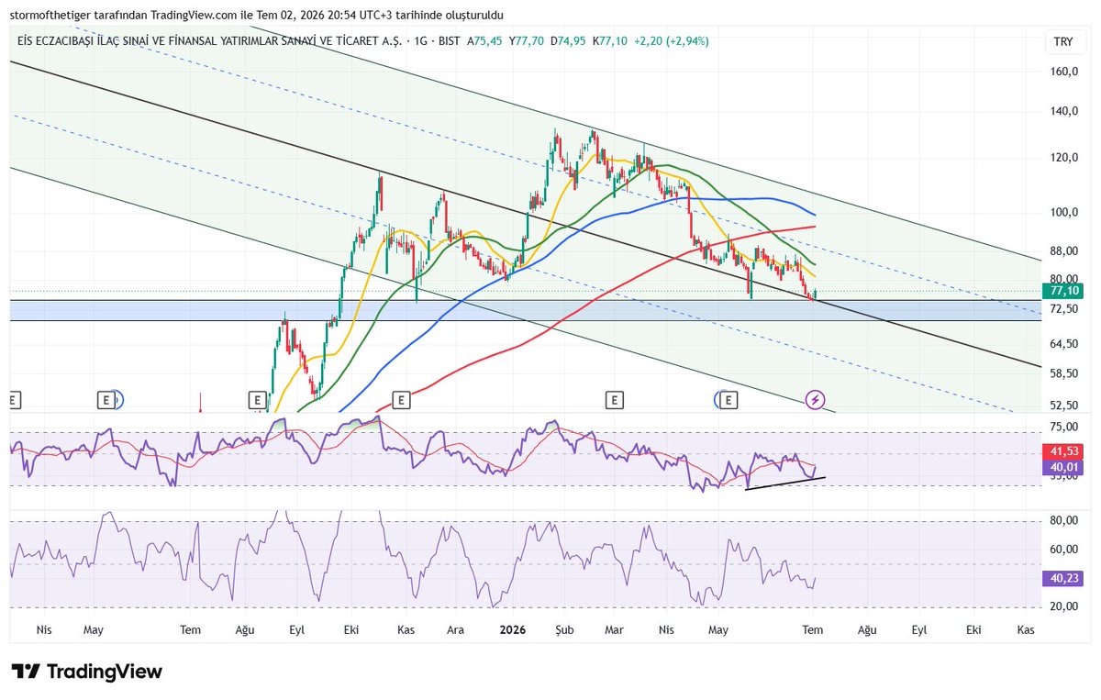
Task: Click the 88,00 price axis label
Action: click(1064, 250)
